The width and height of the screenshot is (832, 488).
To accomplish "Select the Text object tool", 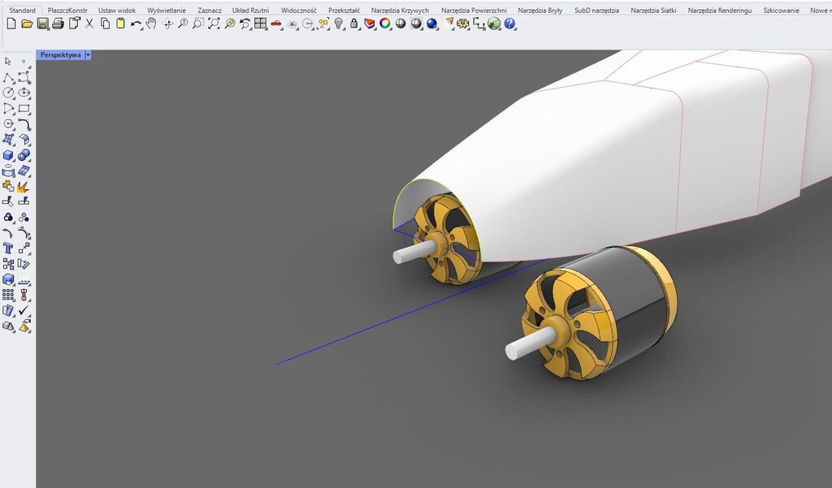I will 8,248.
